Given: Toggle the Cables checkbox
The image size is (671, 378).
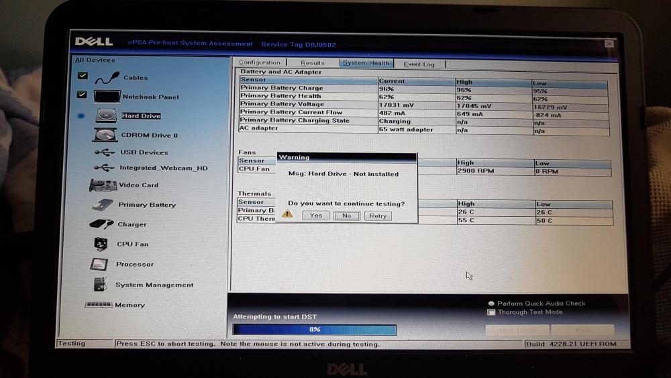Looking at the screenshot, I should pyautogui.click(x=83, y=76).
